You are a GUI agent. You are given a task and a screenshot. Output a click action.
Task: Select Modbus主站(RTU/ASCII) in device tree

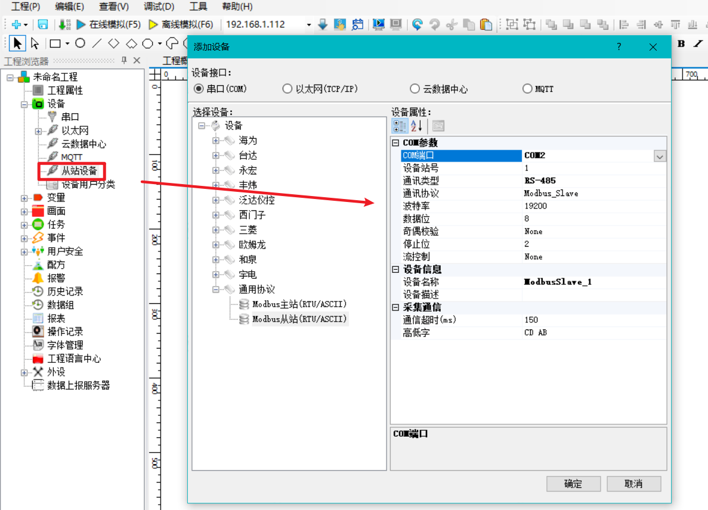[x=299, y=304]
